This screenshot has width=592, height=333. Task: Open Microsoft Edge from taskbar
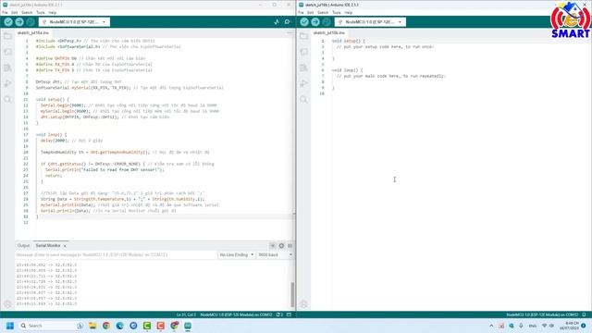point(119,326)
